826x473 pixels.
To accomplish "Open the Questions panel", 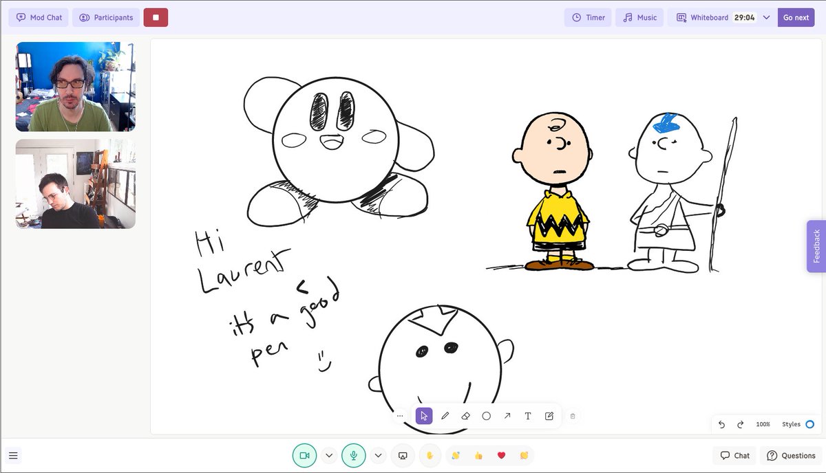I will (791, 455).
